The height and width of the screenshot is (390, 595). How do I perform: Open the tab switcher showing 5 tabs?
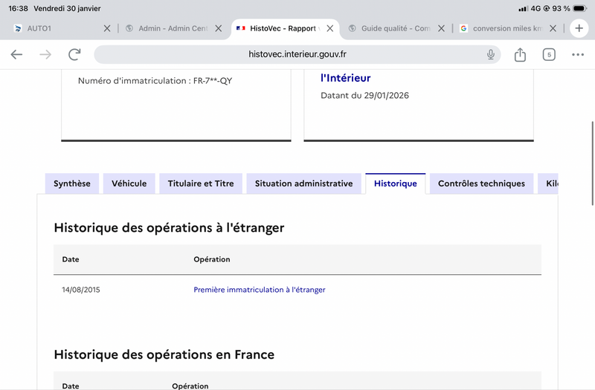tap(549, 54)
